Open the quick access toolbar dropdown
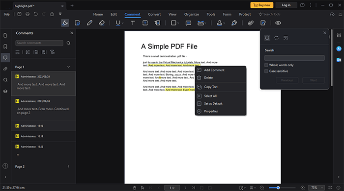This screenshot has height=191, width=344. [x=60, y=14]
